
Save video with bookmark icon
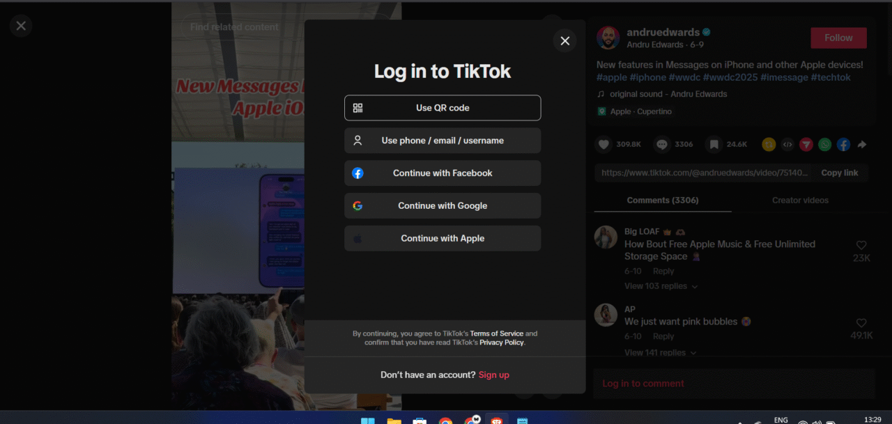(x=714, y=144)
